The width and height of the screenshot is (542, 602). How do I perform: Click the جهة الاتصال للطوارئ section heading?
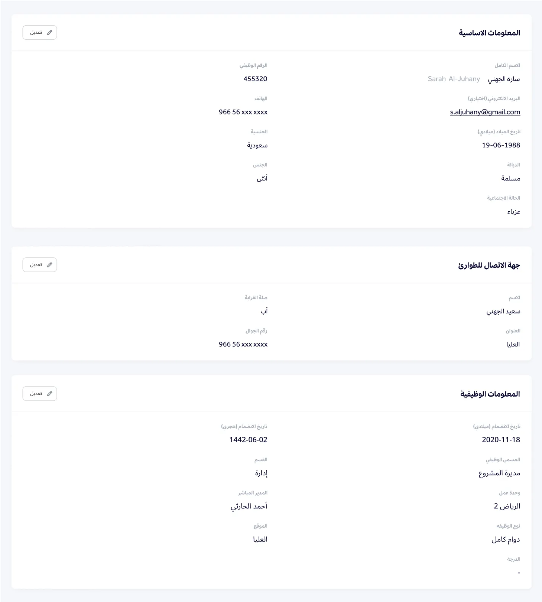(x=489, y=265)
